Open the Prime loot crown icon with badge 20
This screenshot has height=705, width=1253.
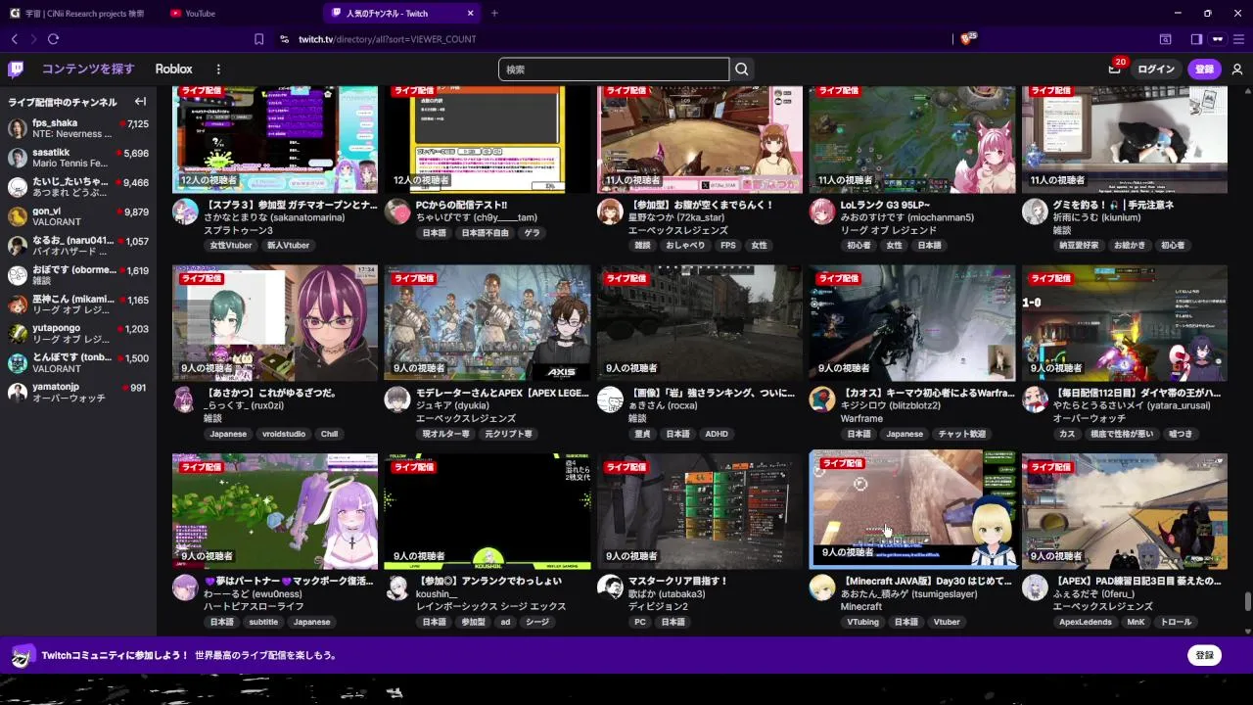point(1115,69)
